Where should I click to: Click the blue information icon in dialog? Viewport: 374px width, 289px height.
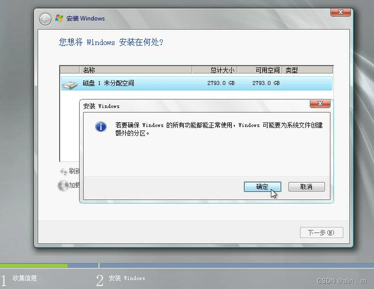(101, 127)
